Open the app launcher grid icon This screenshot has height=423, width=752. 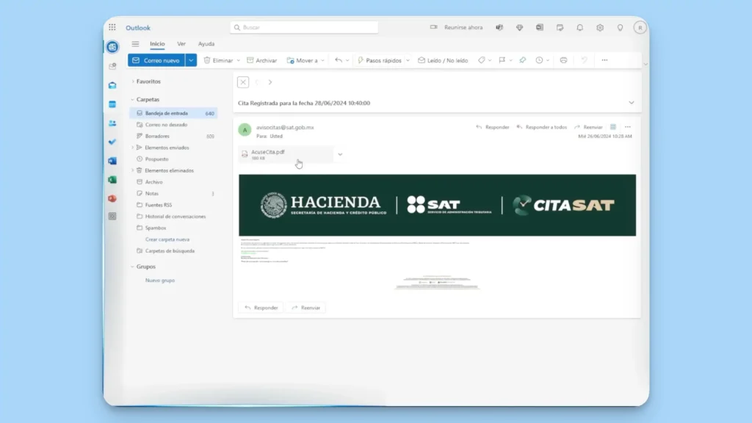[x=112, y=27]
